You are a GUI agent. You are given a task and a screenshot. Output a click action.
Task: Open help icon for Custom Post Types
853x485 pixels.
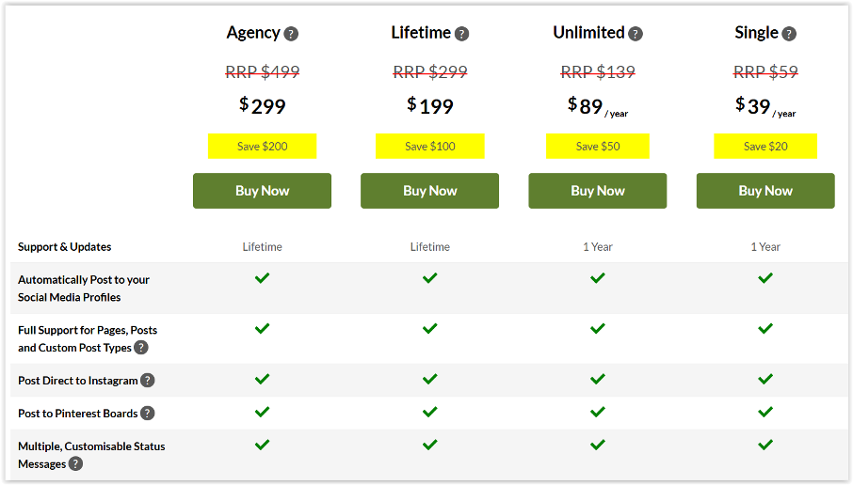click(141, 348)
